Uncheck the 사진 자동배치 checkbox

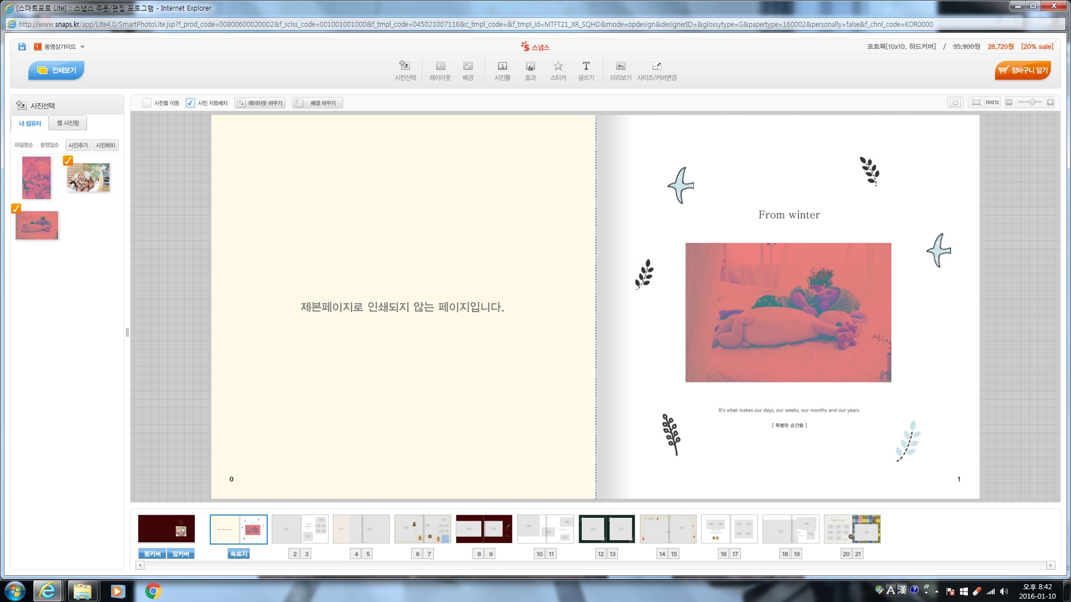[190, 103]
